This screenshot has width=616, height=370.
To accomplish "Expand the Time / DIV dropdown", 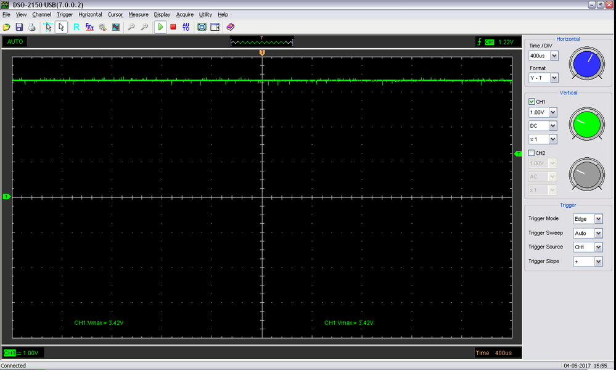I will [x=554, y=56].
